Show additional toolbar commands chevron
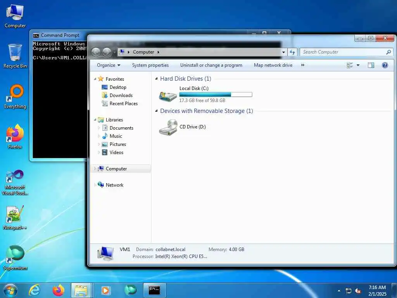Image resolution: width=397 pixels, height=298 pixels. click(x=302, y=65)
